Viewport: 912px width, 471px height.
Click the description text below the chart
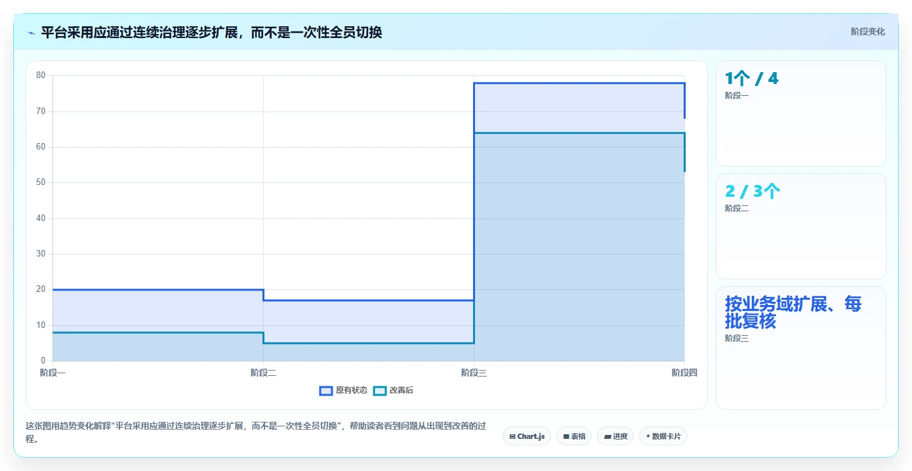(256, 432)
